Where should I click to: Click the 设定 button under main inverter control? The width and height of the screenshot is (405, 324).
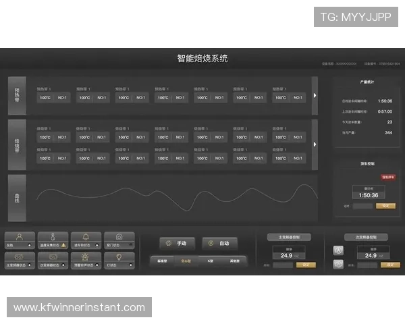[x=305, y=265]
